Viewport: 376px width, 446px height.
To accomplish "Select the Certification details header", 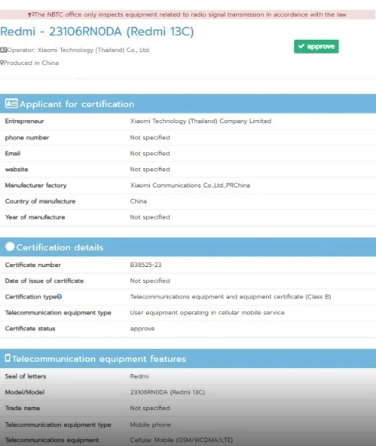I will pos(188,247).
